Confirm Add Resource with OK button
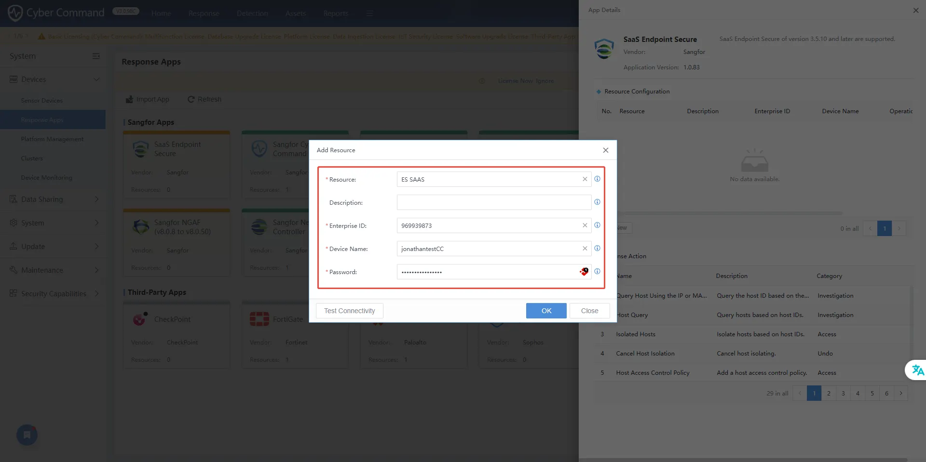This screenshot has width=926, height=462. click(546, 311)
